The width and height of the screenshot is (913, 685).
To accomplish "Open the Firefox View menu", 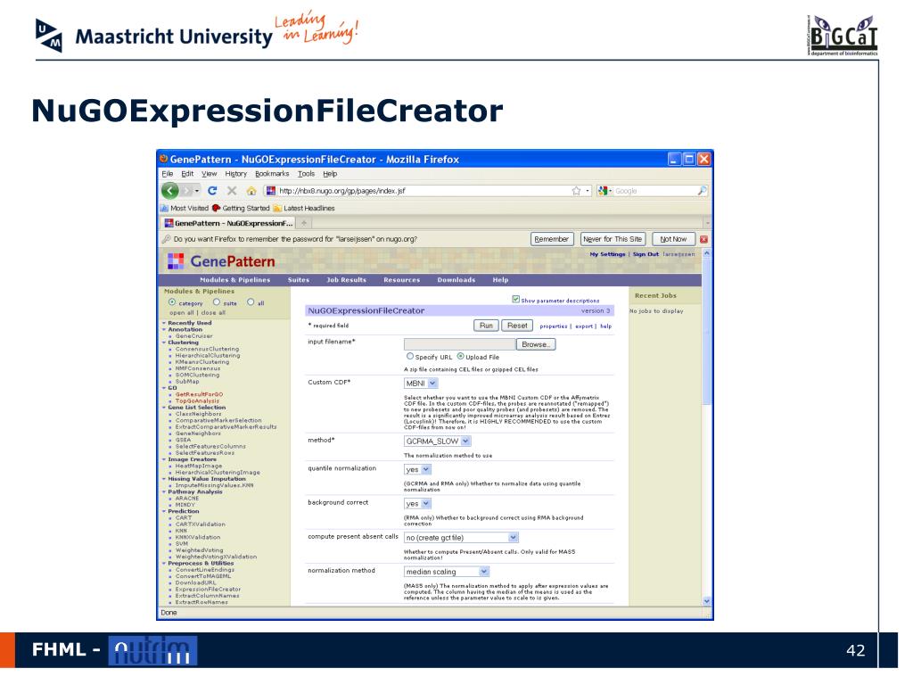I will coord(209,174).
